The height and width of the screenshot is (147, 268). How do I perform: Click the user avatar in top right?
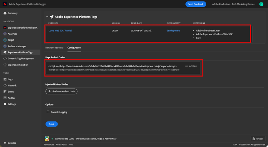tap(261, 4)
